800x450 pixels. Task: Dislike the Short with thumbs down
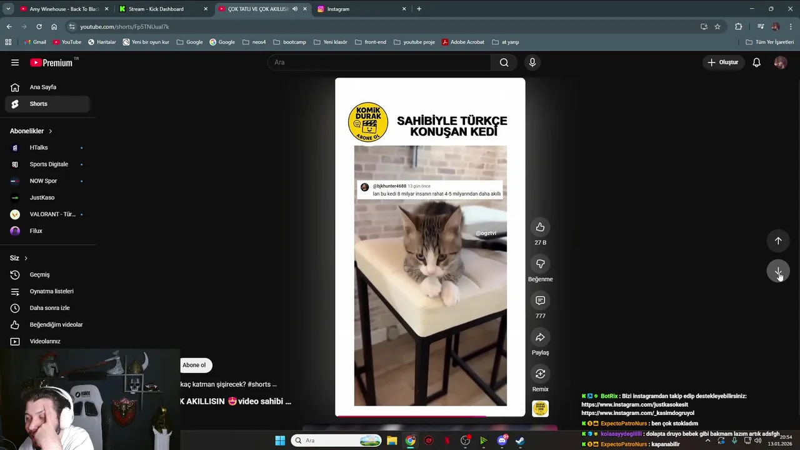click(x=540, y=264)
